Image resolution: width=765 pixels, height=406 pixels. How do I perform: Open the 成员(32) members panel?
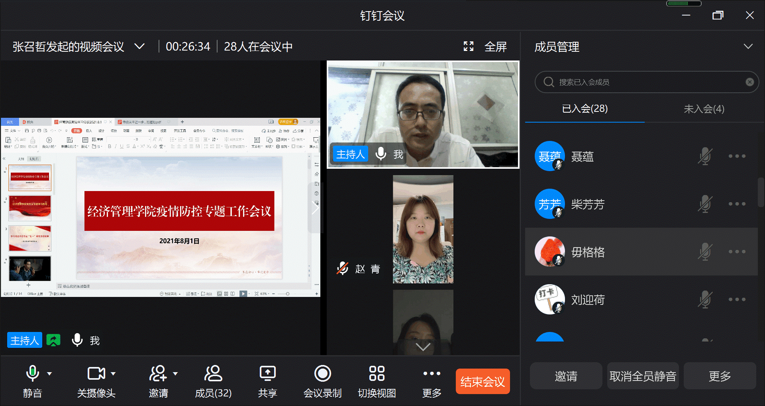click(213, 374)
